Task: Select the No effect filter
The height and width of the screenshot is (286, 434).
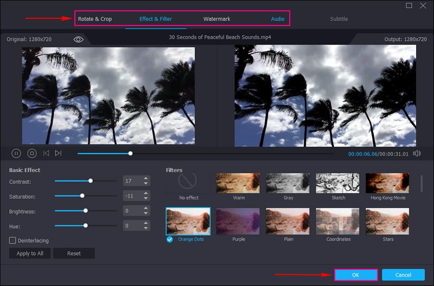Action: pos(188,183)
